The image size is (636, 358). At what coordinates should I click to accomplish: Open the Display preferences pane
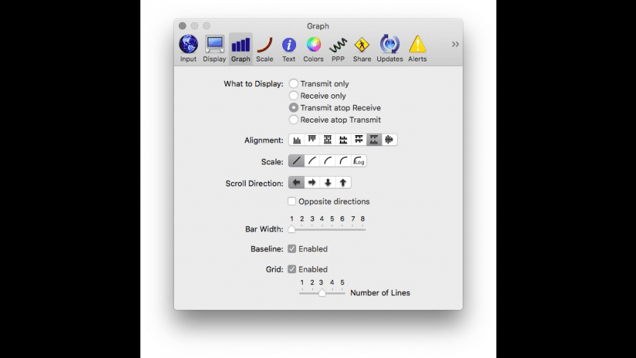click(214, 49)
